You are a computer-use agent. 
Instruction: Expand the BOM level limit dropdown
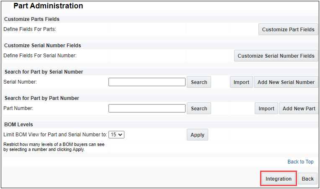[x=116, y=135]
